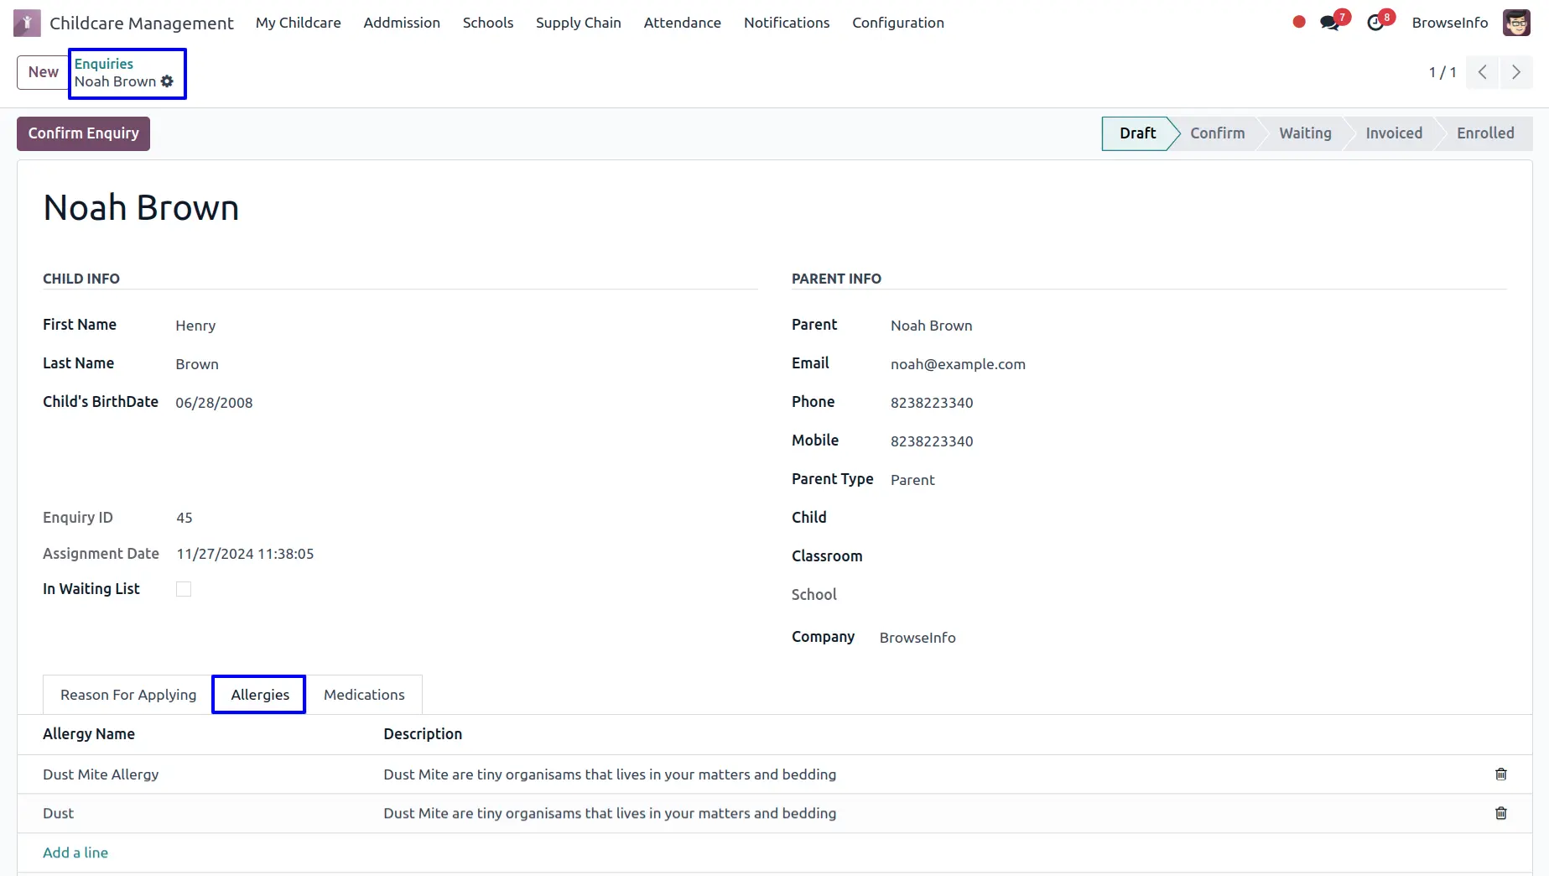Switch to the Reason For Applying tab
The width and height of the screenshot is (1549, 876).
click(128, 695)
